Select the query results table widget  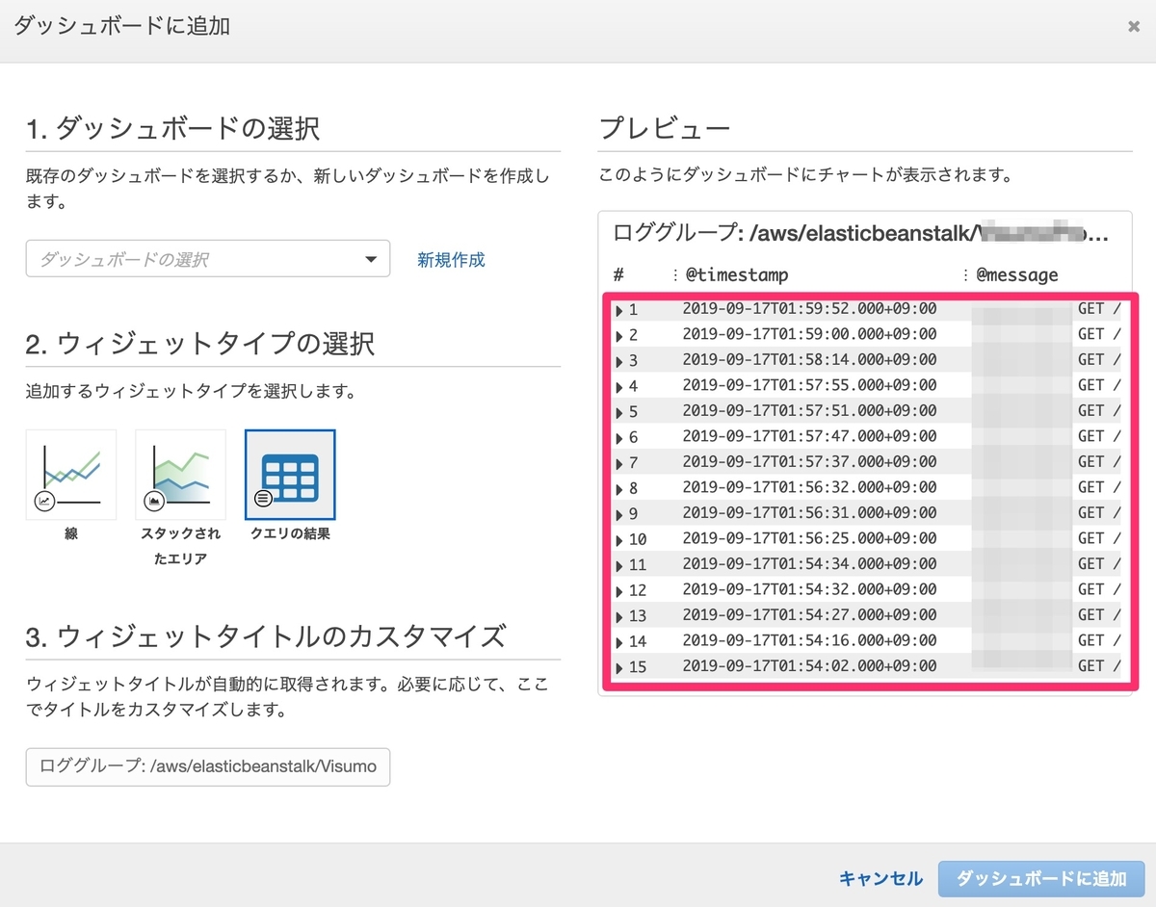pyautogui.click(x=290, y=475)
